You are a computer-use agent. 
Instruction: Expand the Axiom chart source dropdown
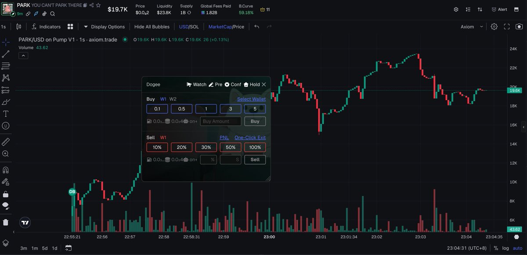[472, 27]
